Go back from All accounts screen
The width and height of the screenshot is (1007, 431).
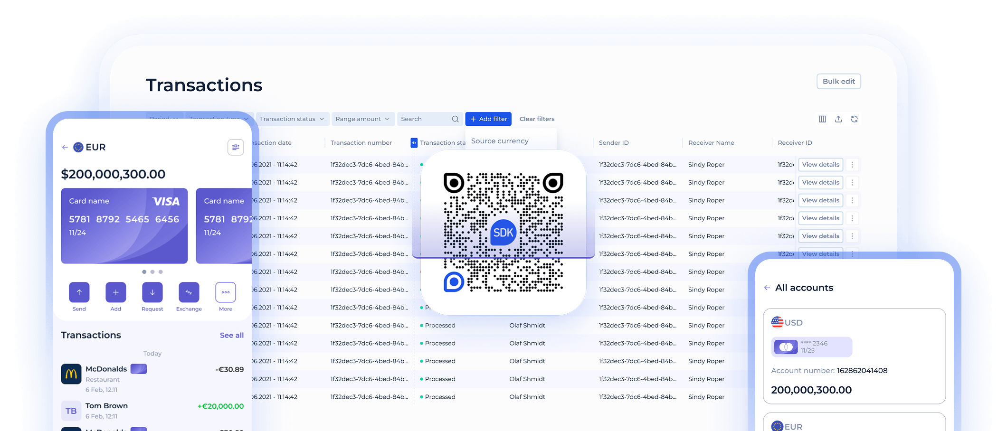coord(767,288)
